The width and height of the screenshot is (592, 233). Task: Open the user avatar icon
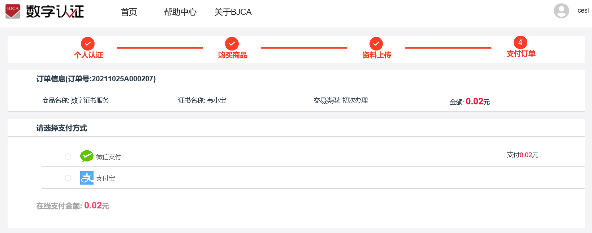point(561,11)
